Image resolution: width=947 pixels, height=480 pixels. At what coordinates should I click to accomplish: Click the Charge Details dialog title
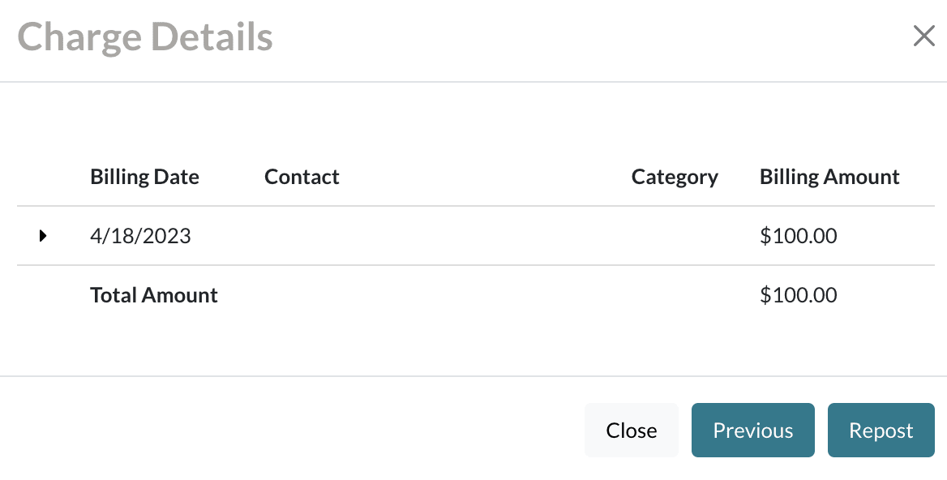pos(145,37)
